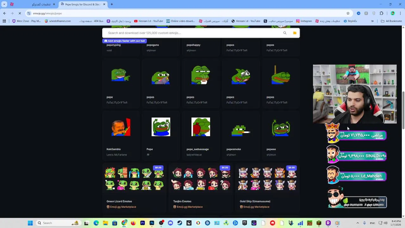Close the Pepe Emojis tab

click(104, 4)
